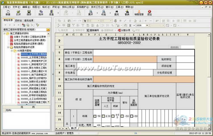
Task: Click the orange 分部(子分部)工程名称 input cell
Action: pyautogui.click(x=125, y=59)
